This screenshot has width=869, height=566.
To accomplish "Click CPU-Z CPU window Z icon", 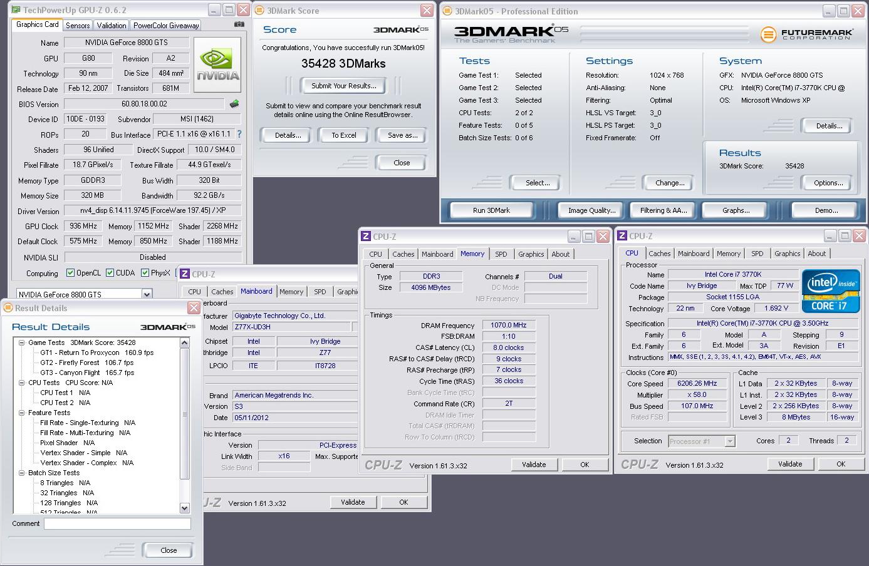I will pyautogui.click(x=622, y=235).
